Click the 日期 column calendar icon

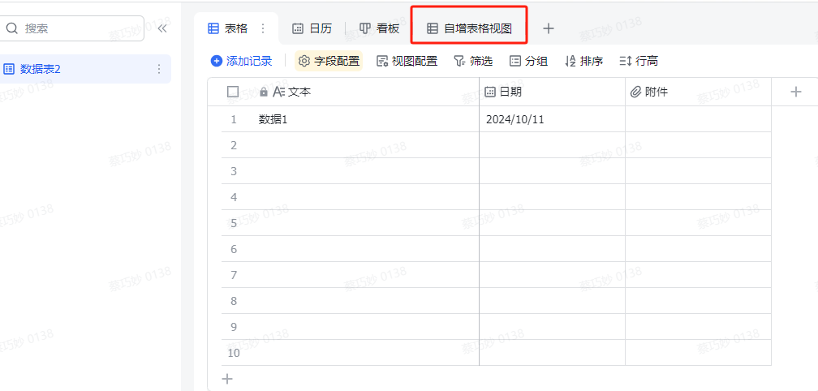click(490, 92)
